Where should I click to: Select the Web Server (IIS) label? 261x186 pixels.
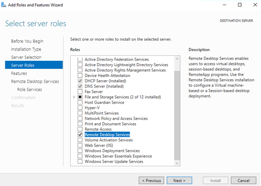click(99, 145)
